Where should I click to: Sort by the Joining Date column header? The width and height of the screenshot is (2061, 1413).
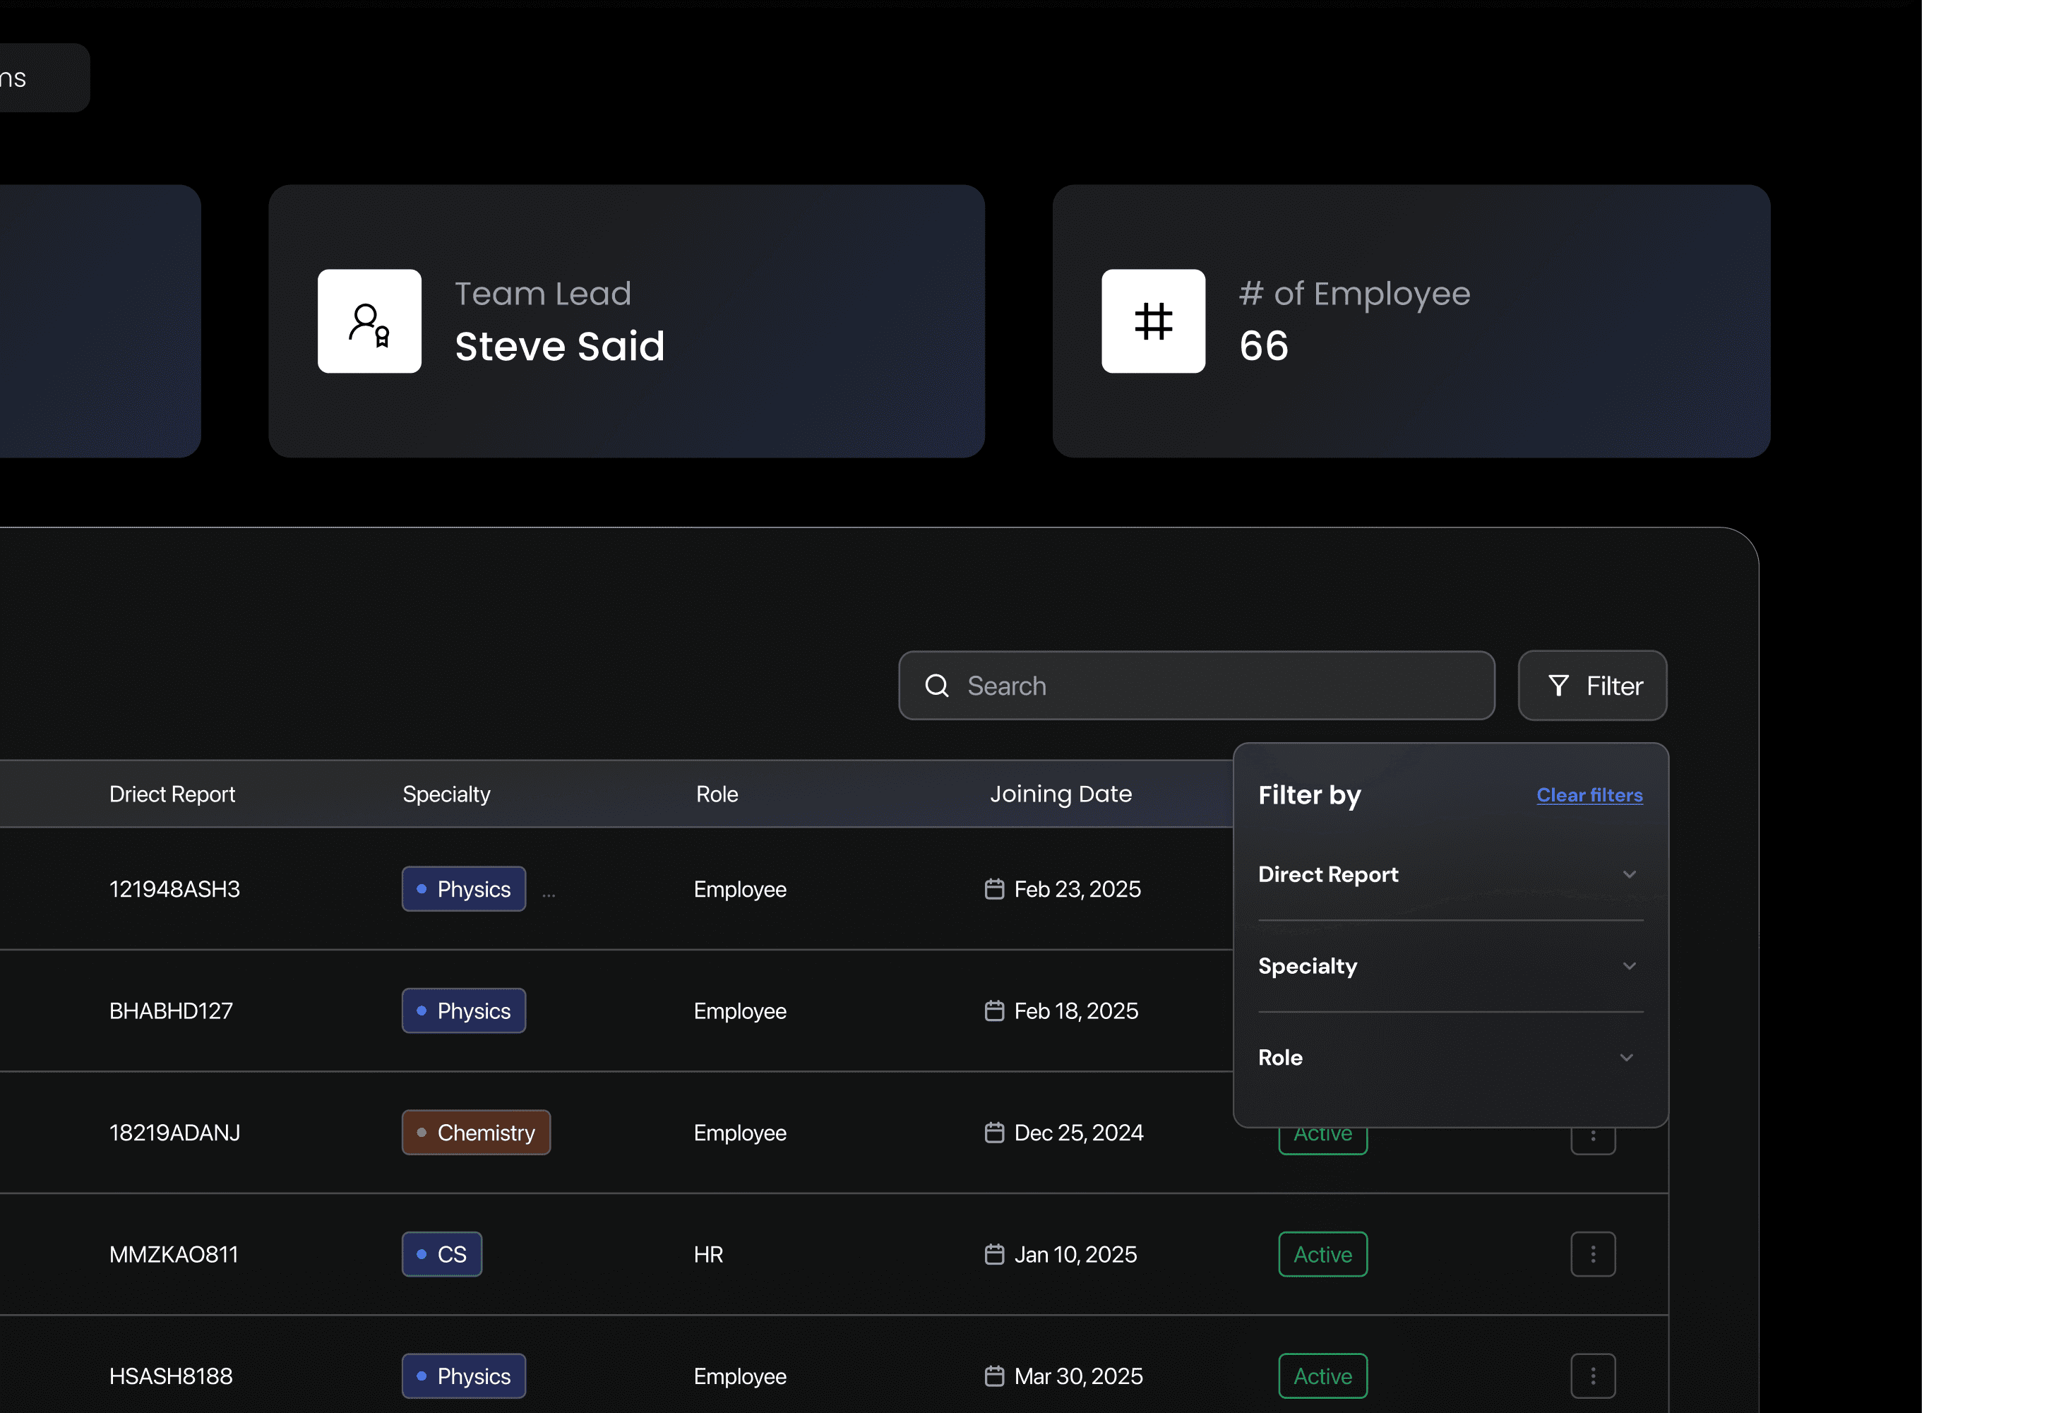1060,794
